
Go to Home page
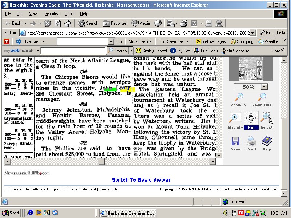click(x=68, y=23)
